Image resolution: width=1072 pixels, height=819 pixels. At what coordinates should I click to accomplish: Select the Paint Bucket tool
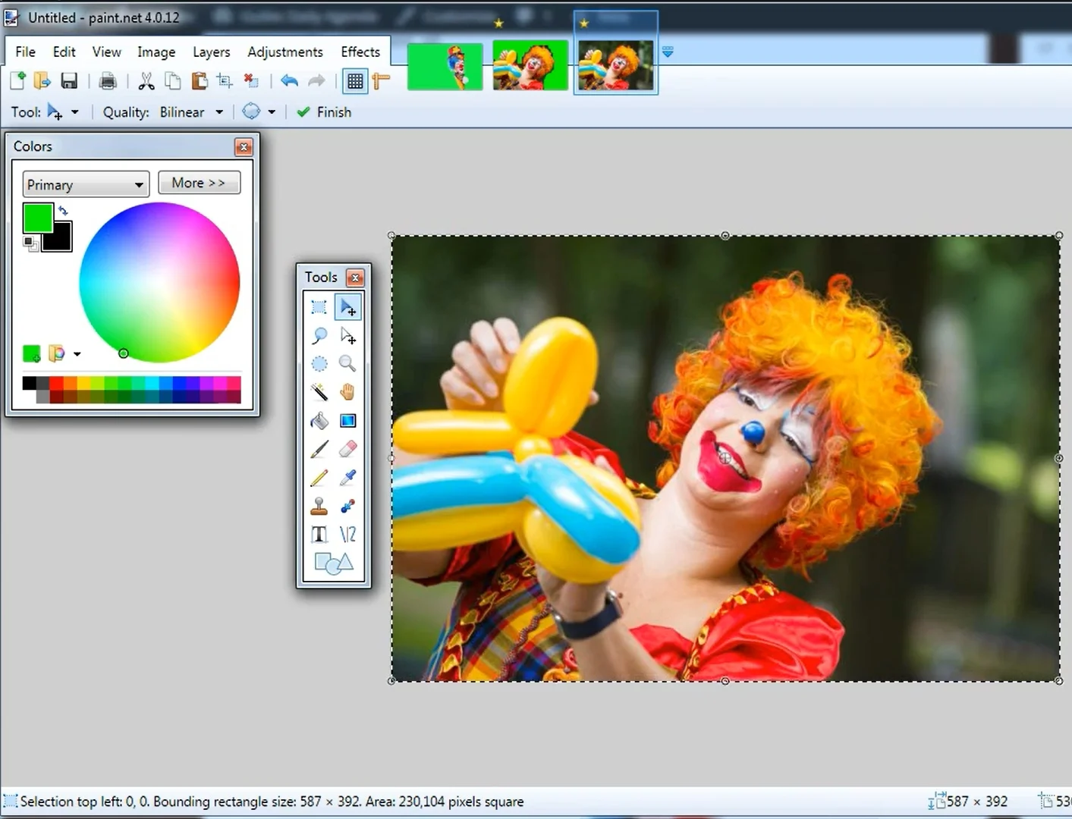[319, 420]
